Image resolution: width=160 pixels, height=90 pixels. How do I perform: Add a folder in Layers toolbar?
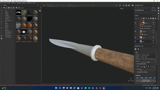[153, 18]
